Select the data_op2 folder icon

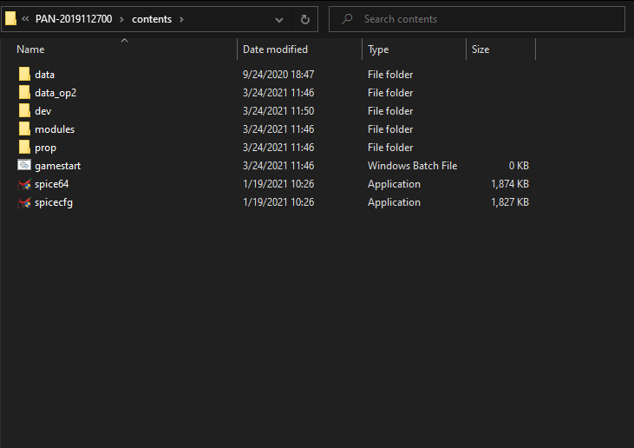tap(24, 93)
